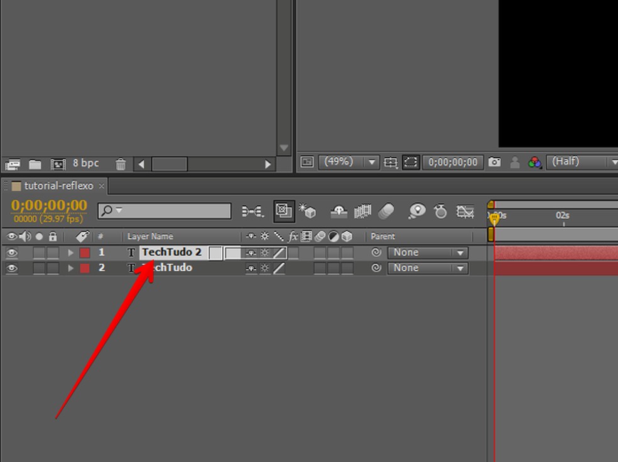Click the viewer current time 0;00;00;00
Screen dimensions: 618x462
coord(453,162)
